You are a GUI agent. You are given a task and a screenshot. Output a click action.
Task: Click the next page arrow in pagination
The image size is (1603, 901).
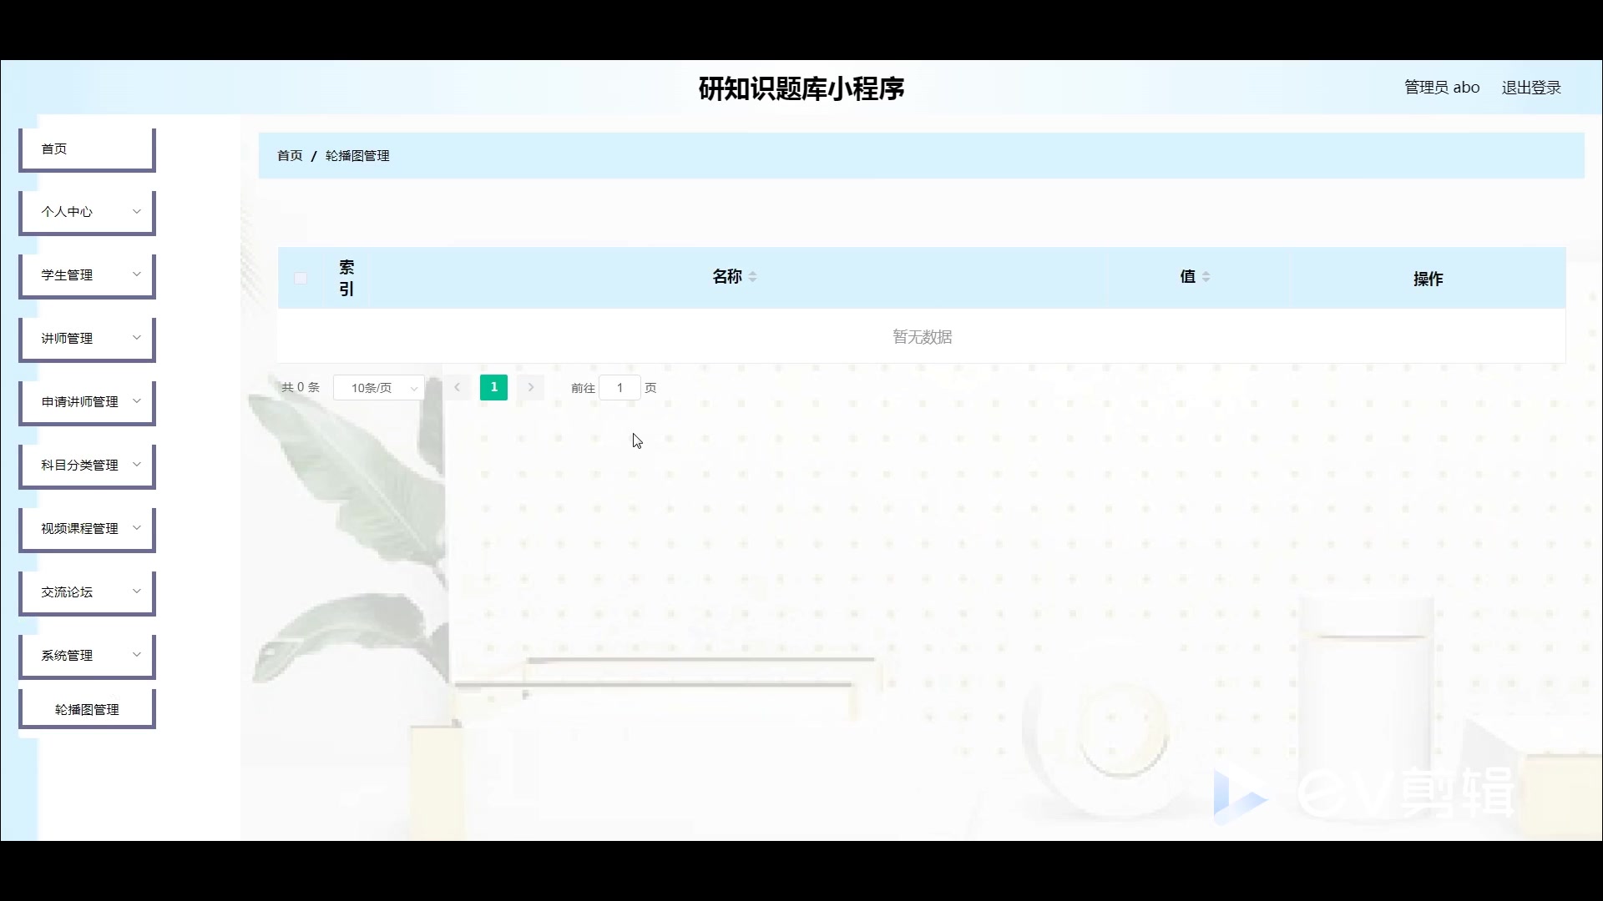pos(531,387)
